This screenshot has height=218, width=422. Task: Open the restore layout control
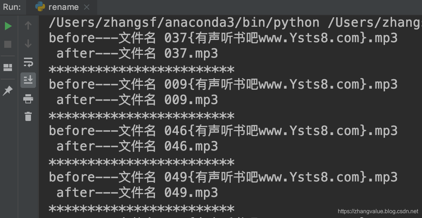coord(8,67)
